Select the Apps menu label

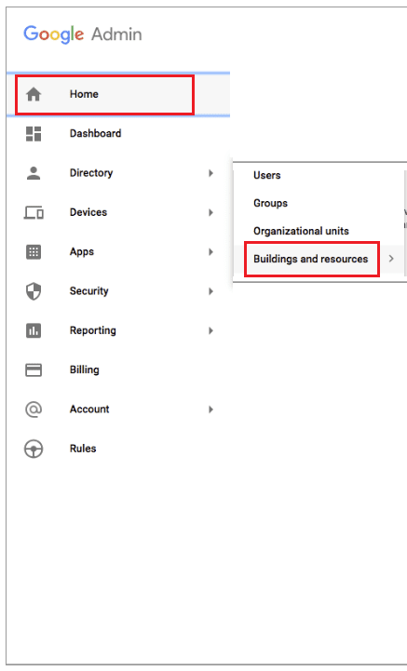pyautogui.click(x=82, y=251)
